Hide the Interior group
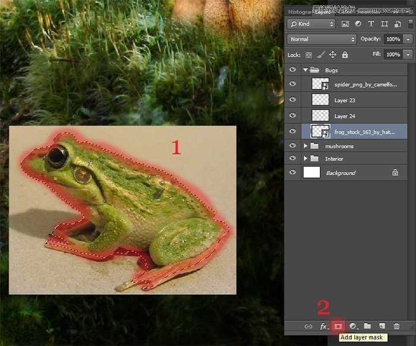 292,158
